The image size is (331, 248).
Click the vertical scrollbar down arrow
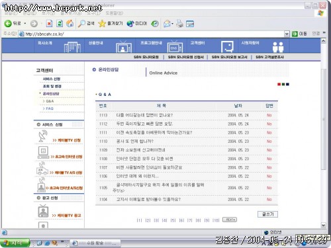click(323, 225)
